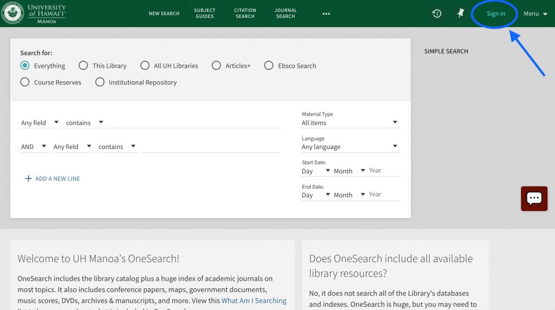Open the Start Date Day dropdown
Image resolution: width=555 pixels, height=310 pixels.
316,171
